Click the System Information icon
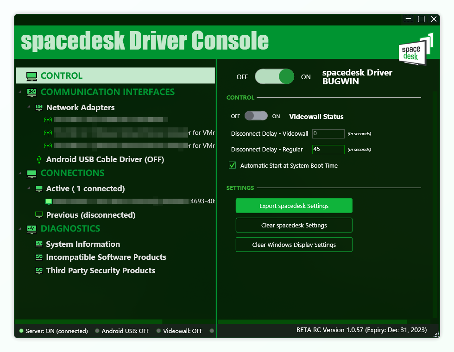The height and width of the screenshot is (352, 454). point(39,244)
